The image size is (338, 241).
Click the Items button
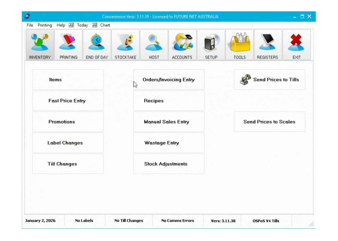point(68,80)
